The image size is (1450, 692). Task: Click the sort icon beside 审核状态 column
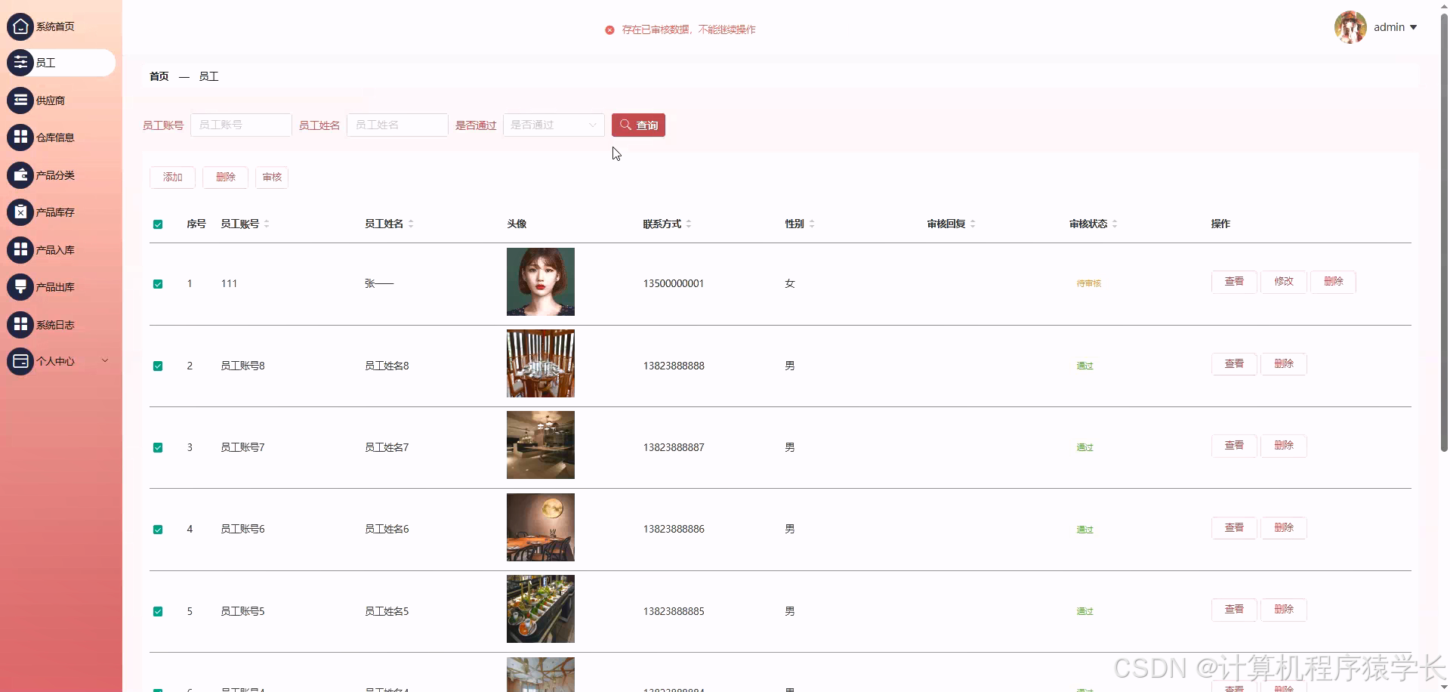(1115, 224)
